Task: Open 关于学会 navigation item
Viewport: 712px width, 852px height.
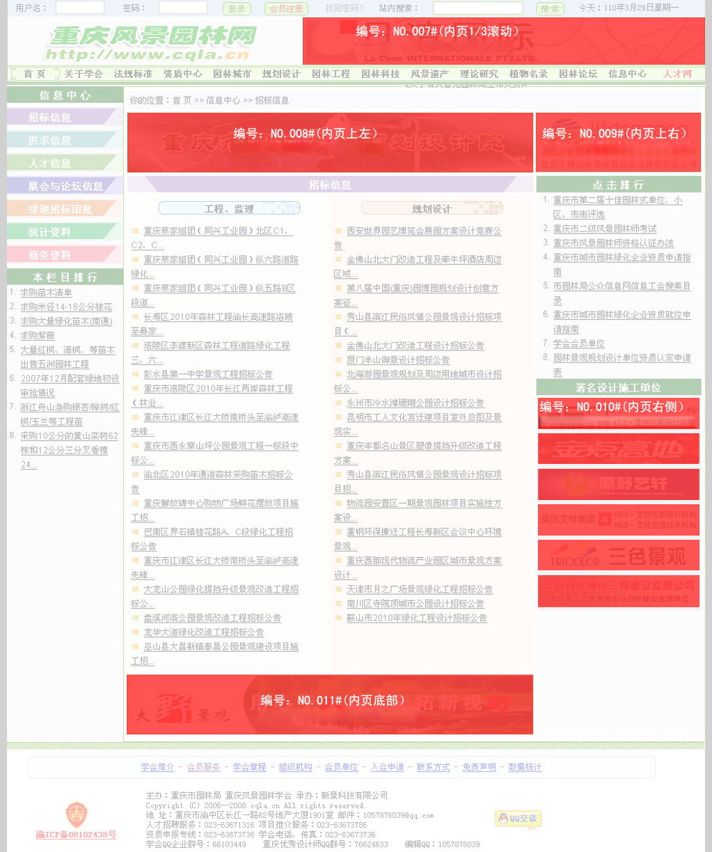Action: point(84,74)
